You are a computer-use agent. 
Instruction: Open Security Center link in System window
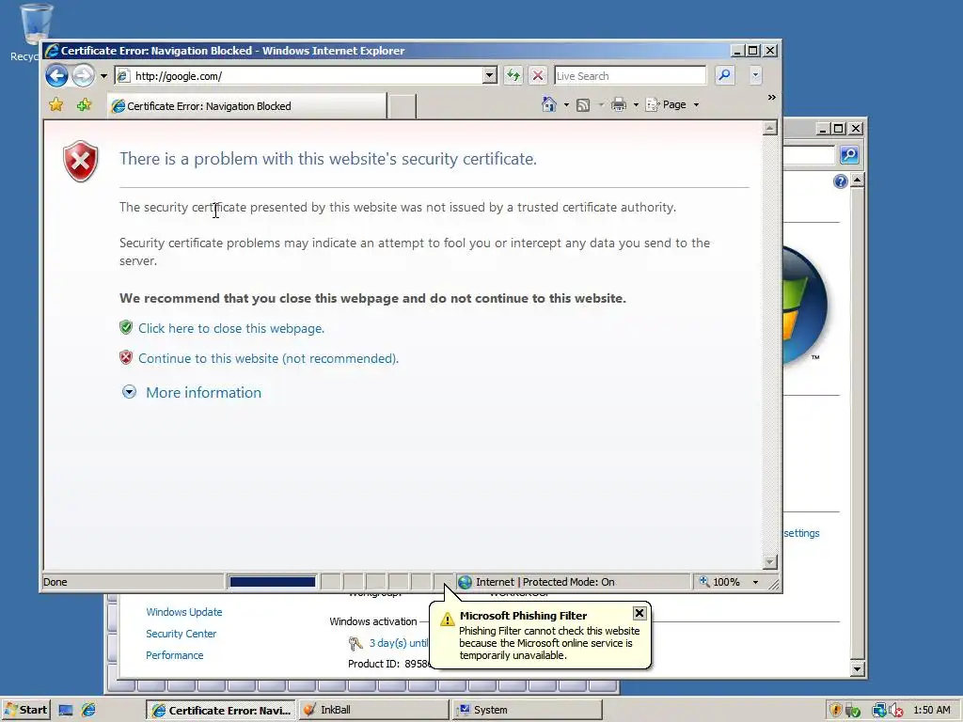182,634
